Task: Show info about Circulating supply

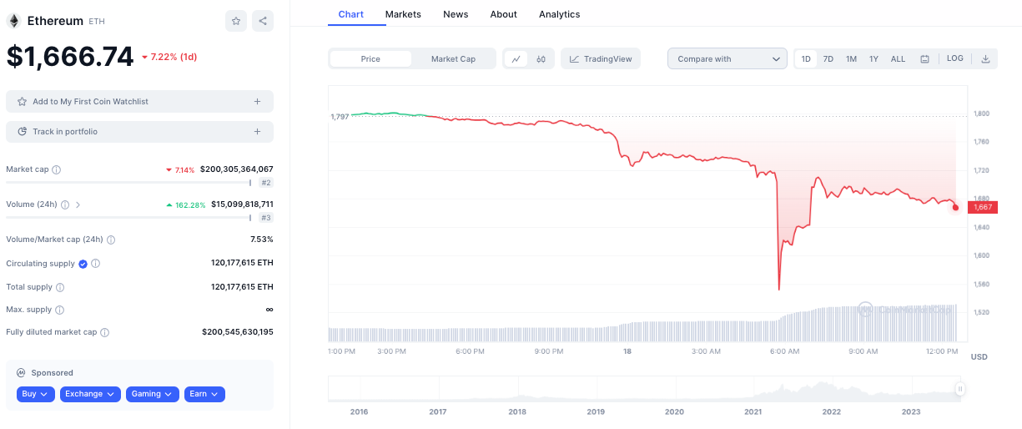Action: [96, 264]
